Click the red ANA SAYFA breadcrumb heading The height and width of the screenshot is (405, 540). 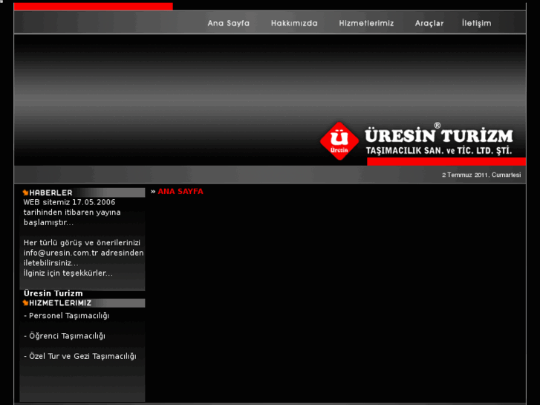pos(180,192)
